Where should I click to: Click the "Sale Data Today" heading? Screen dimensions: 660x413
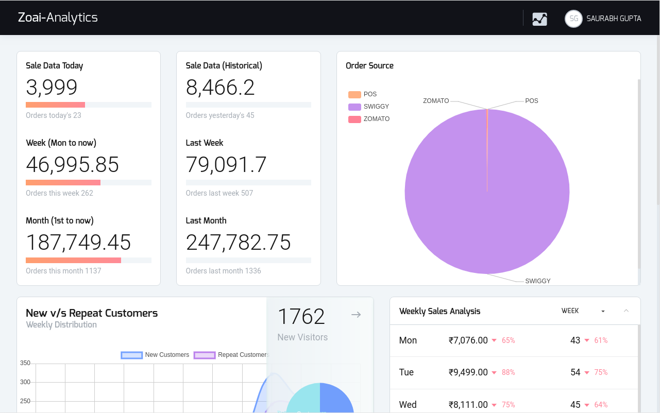(54, 65)
